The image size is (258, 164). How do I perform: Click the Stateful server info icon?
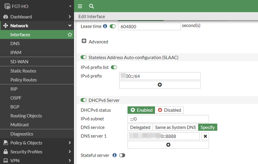pos(115,155)
